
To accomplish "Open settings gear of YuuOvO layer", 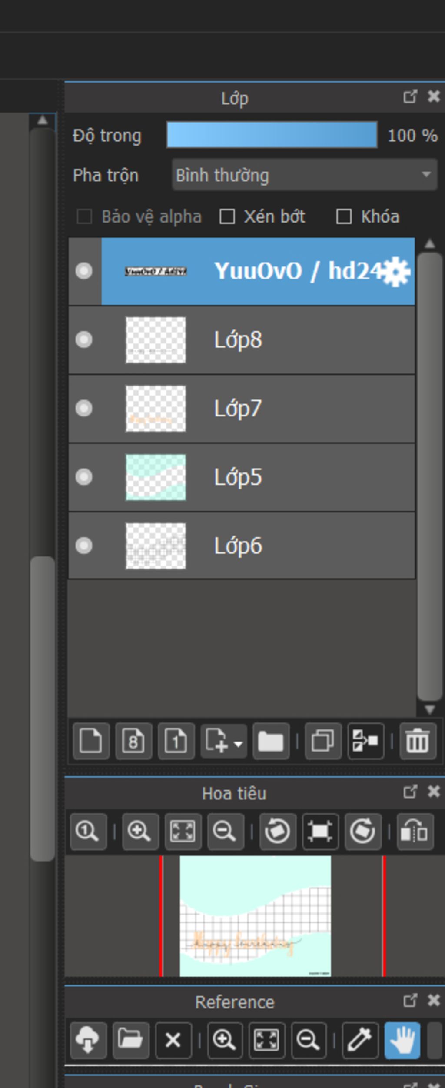I will click(x=396, y=272).
